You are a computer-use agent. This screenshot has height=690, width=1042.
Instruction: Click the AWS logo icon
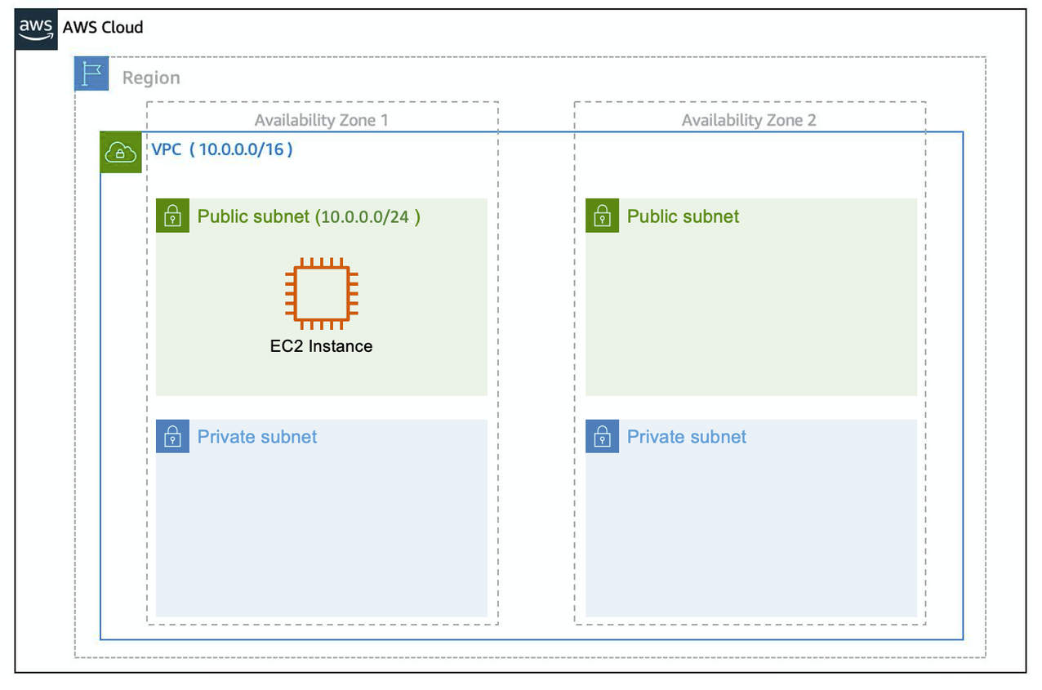36,29
